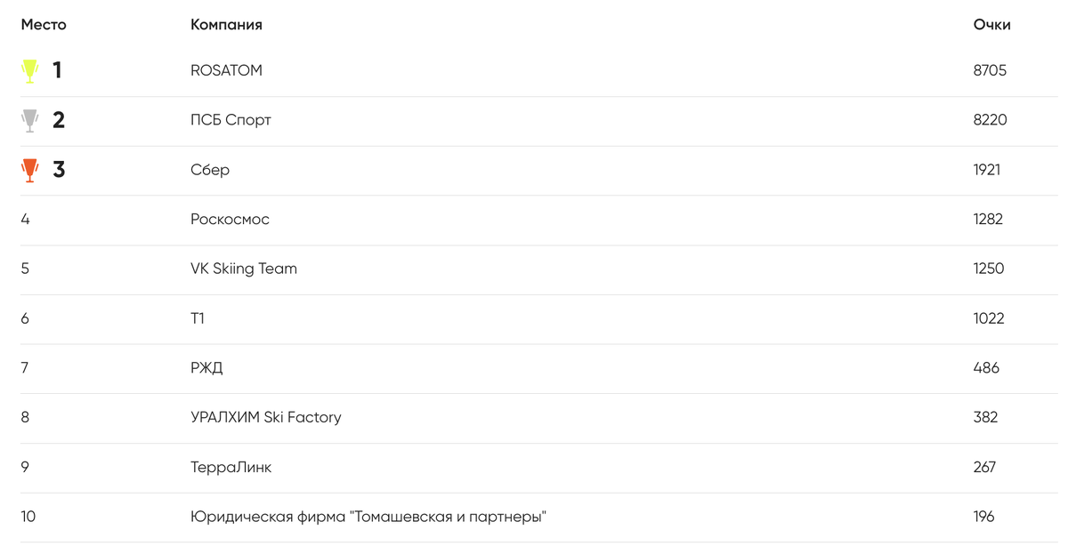
Task: Click the silver trophy icon for second place
Action: coord(30,121)
